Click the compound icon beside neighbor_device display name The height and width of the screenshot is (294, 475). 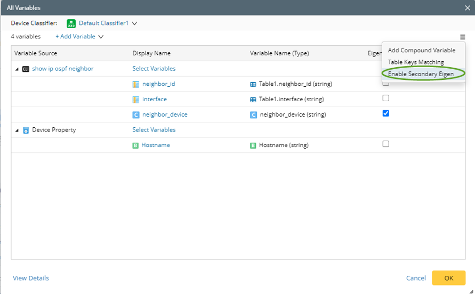click(136, 115)
